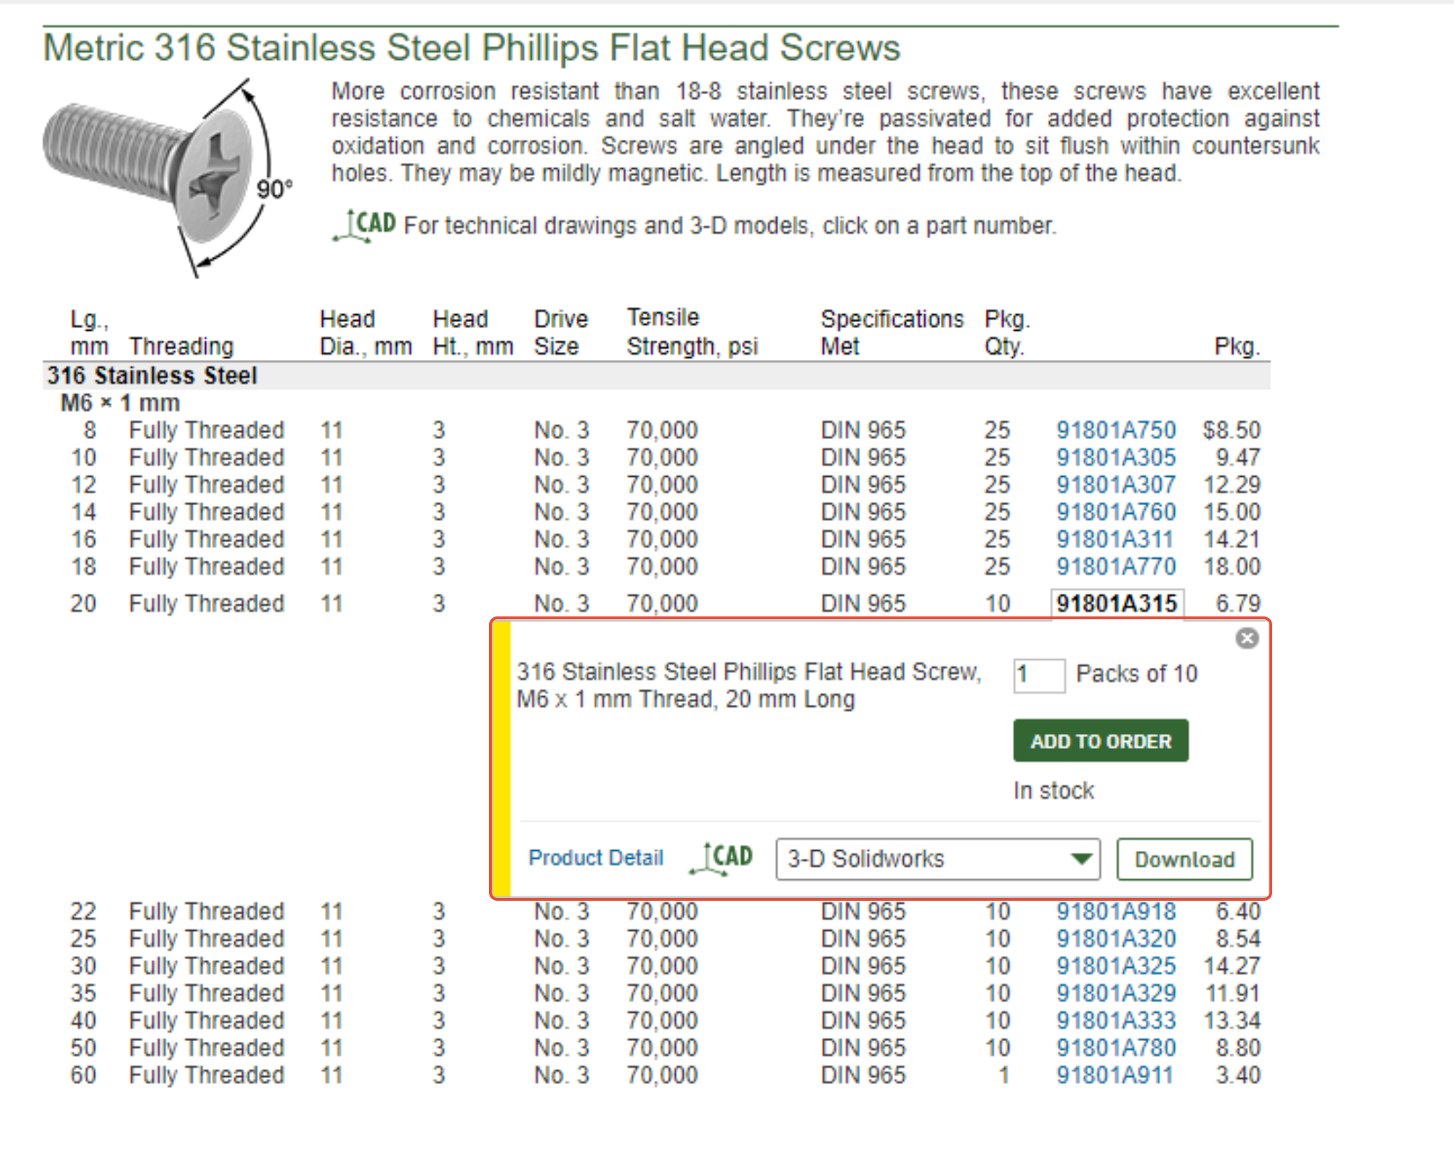Screen dimensions: 1454x1173
Task: Open part number 91801A780
Action: (1115, 1048)
